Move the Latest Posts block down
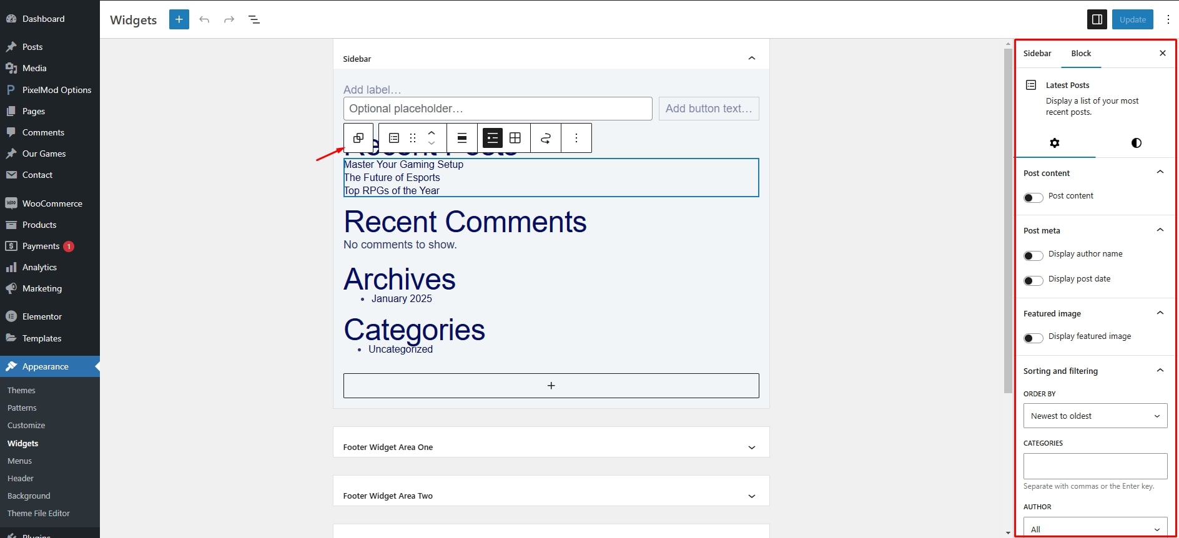Image resolution: width=1179 pixels, height=538 pixels. click(x=432, y=144)
